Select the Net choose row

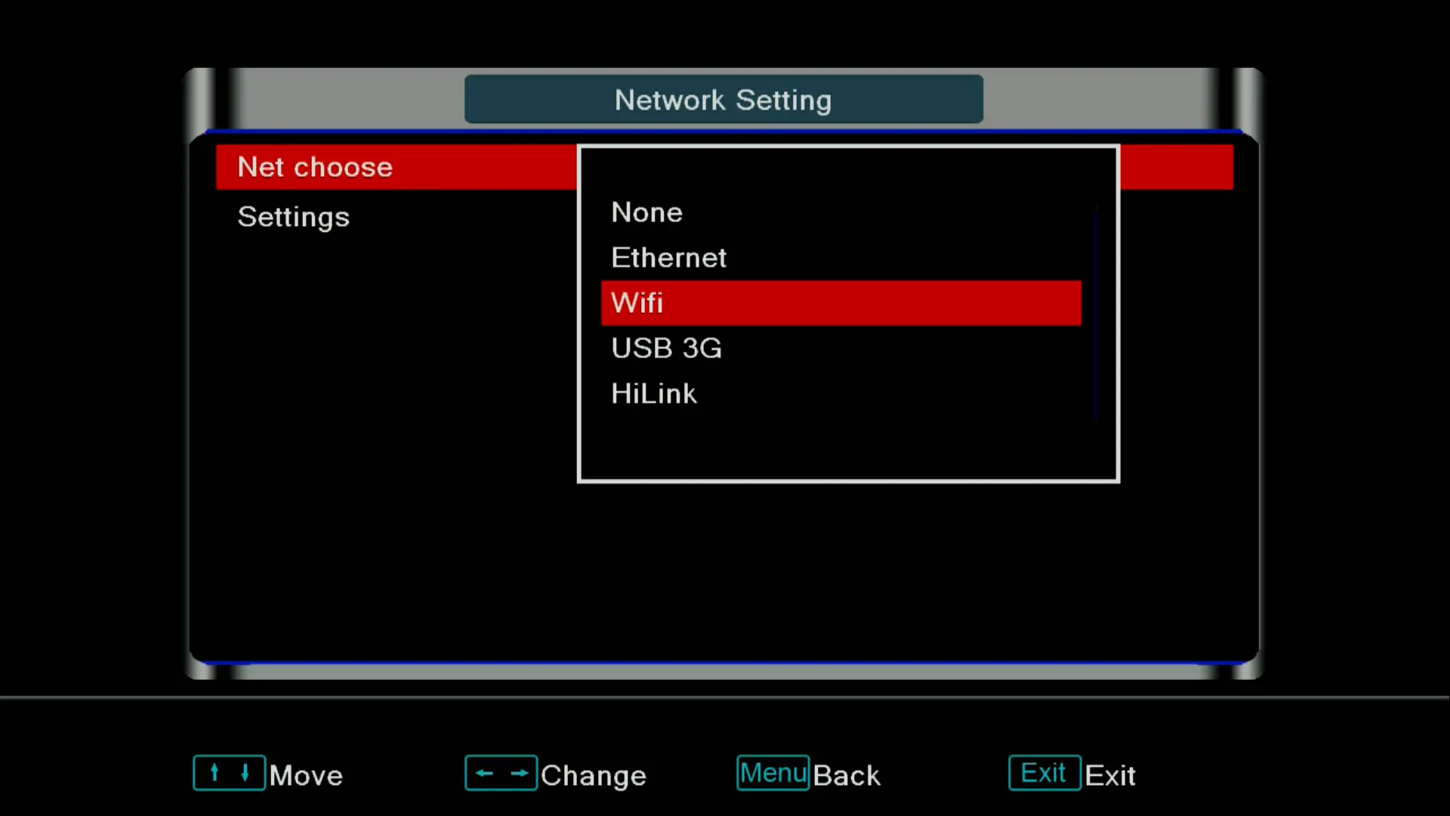click(316, 167)
